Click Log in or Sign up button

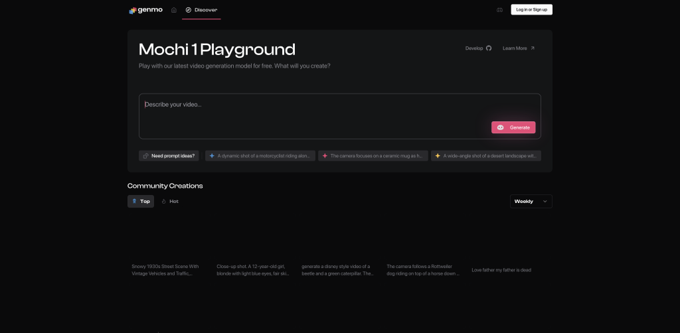click(531, 9)
